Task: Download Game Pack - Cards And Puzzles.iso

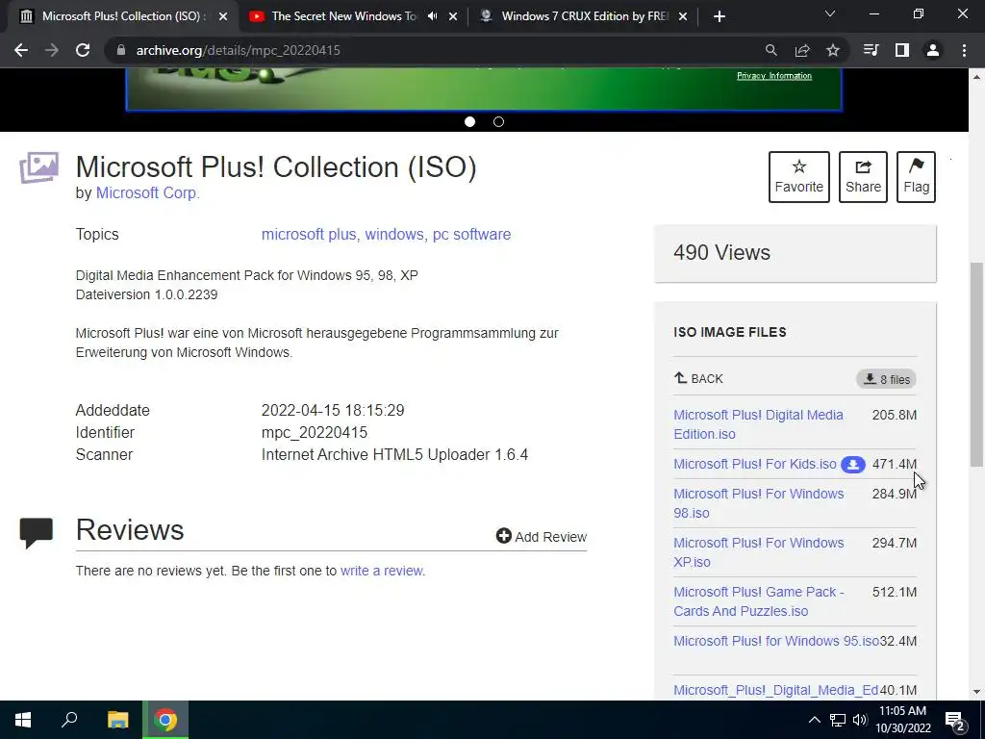Action: (x=759, y=601)
